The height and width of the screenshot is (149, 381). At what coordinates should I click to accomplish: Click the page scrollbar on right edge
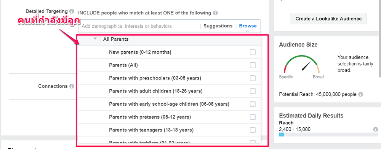pos(380,39)
